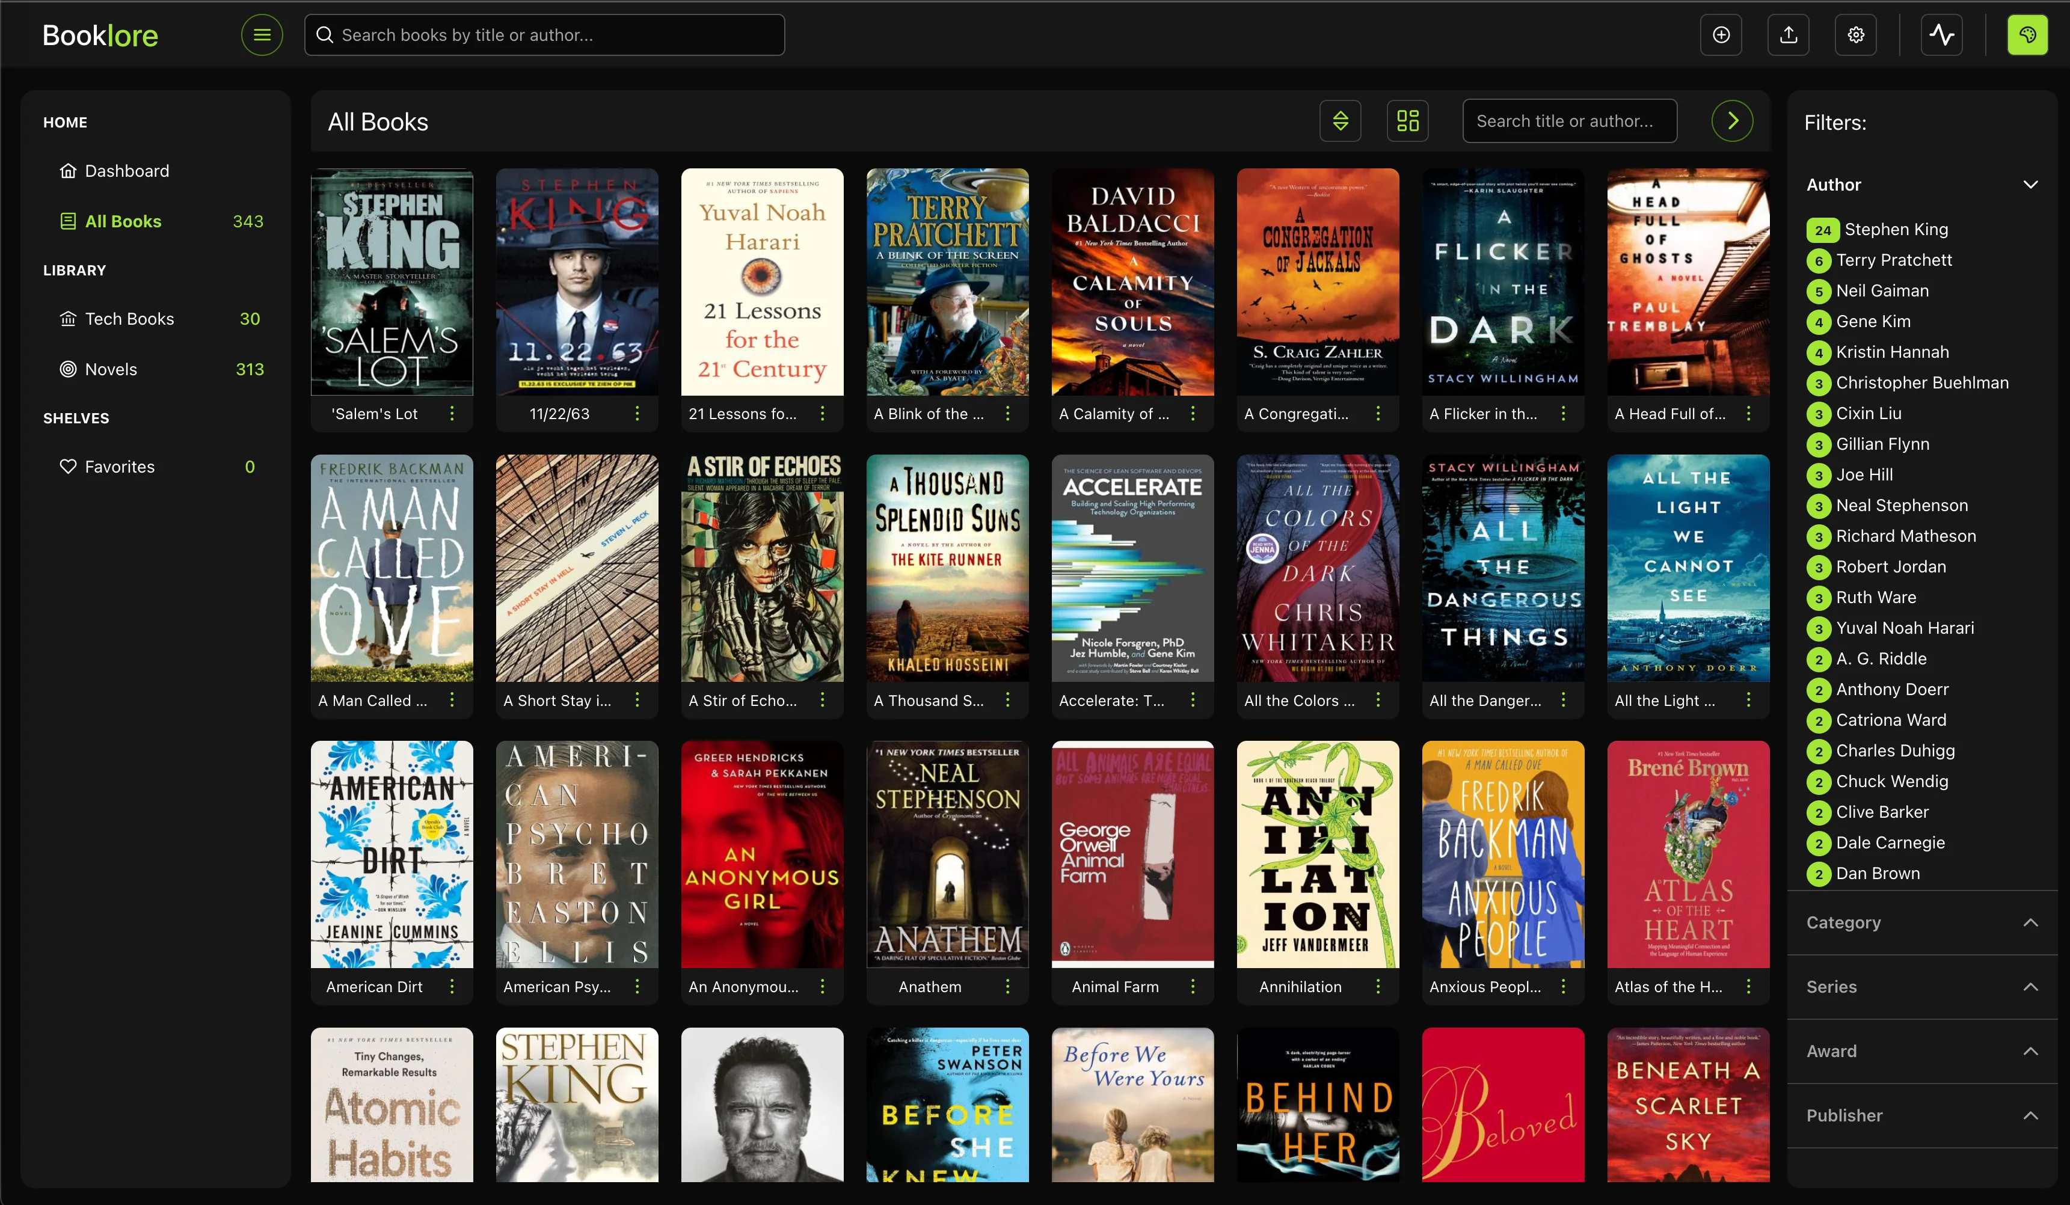Open the Favorites shelf
This screenshot has height=1205, width=2070.
click(119, 466)
